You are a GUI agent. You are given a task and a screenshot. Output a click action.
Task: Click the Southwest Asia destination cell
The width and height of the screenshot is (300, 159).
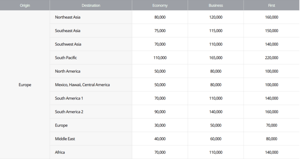91,44
